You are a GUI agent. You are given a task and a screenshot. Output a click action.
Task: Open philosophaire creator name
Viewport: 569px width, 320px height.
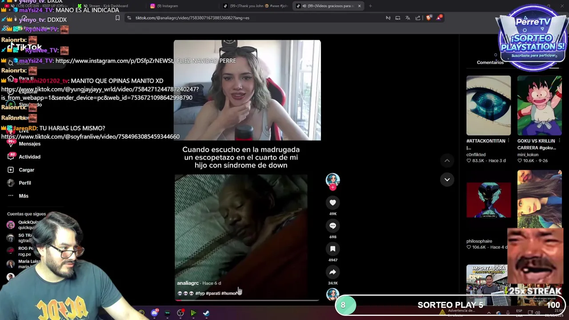[479, 241]
